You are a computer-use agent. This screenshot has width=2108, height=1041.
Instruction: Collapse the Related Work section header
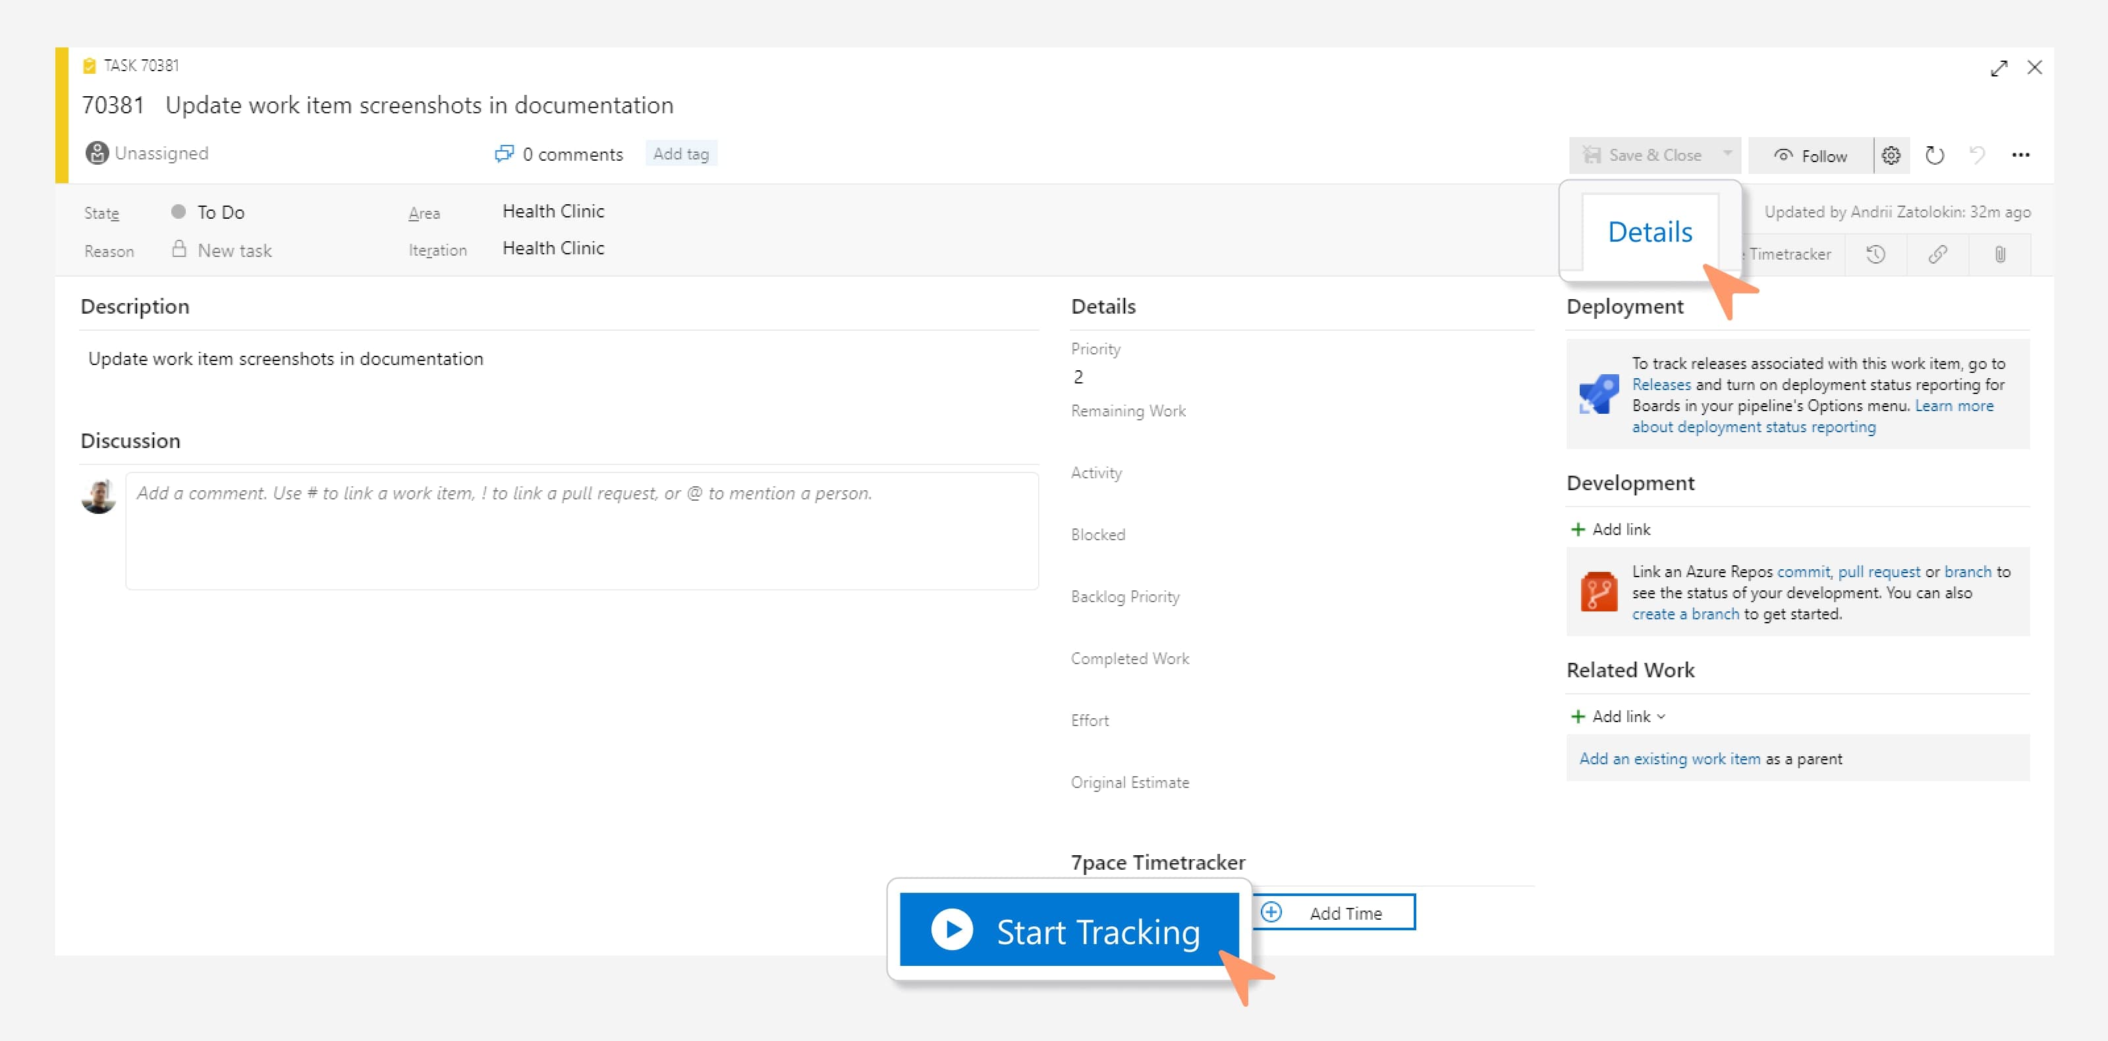coord(1630,670)
